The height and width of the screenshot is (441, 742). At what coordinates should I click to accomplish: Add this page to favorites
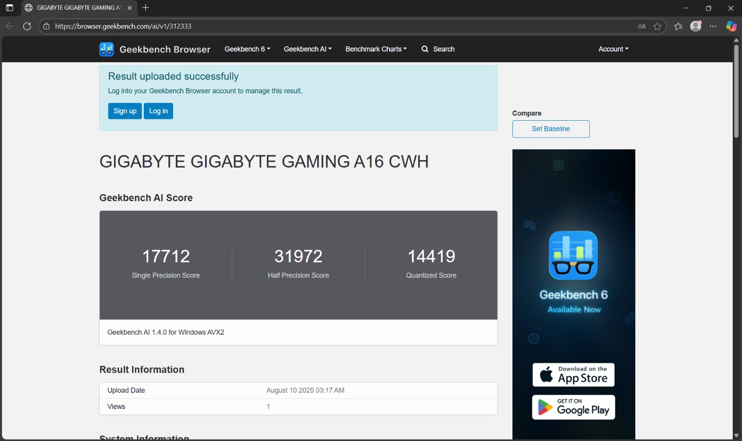click(657, 26)
